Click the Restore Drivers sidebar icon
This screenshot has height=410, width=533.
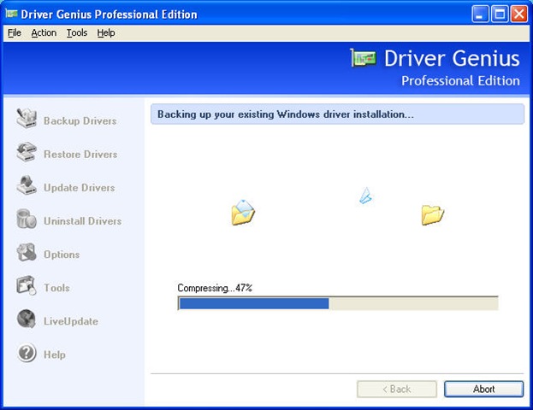27,152
